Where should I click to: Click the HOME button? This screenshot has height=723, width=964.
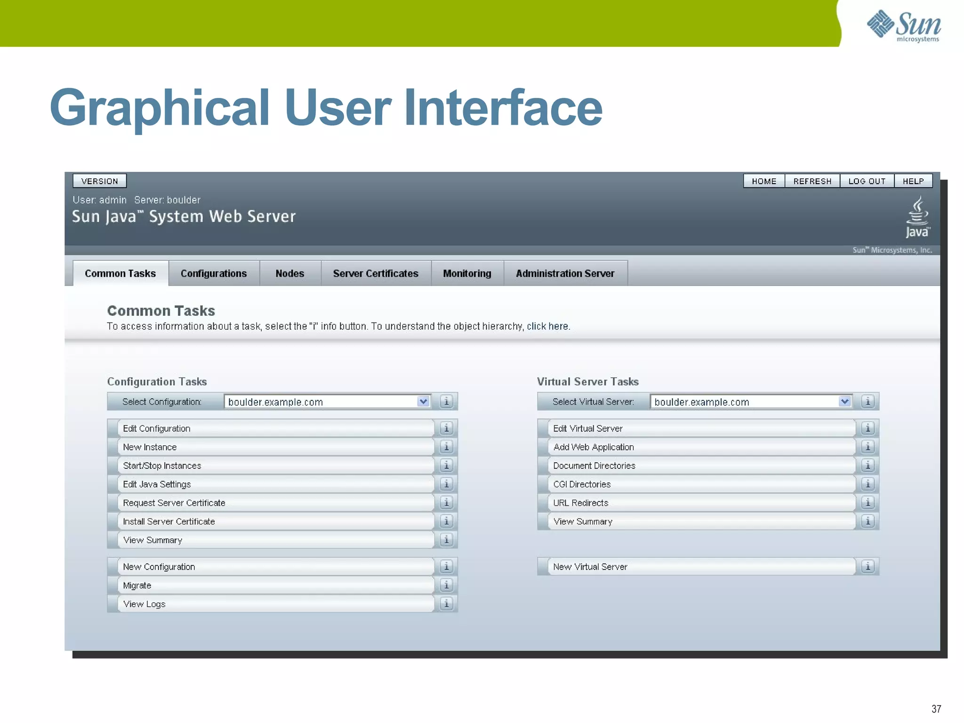point(764,181)
